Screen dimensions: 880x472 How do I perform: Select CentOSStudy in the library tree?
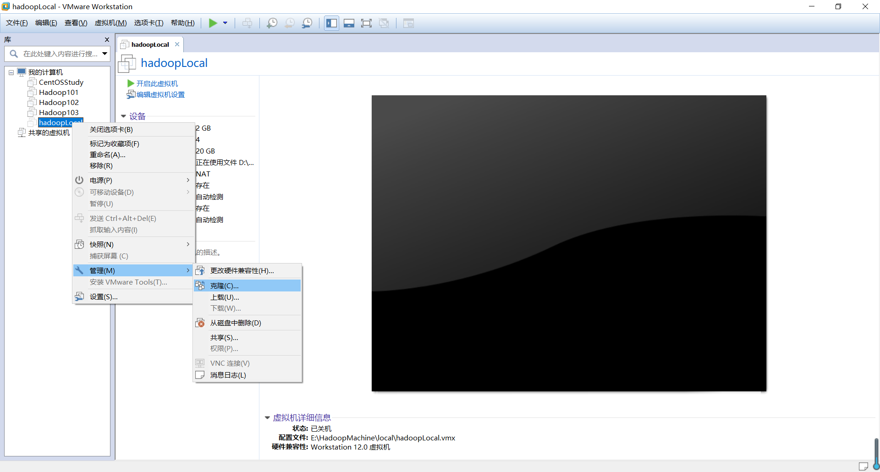[61, 82]
